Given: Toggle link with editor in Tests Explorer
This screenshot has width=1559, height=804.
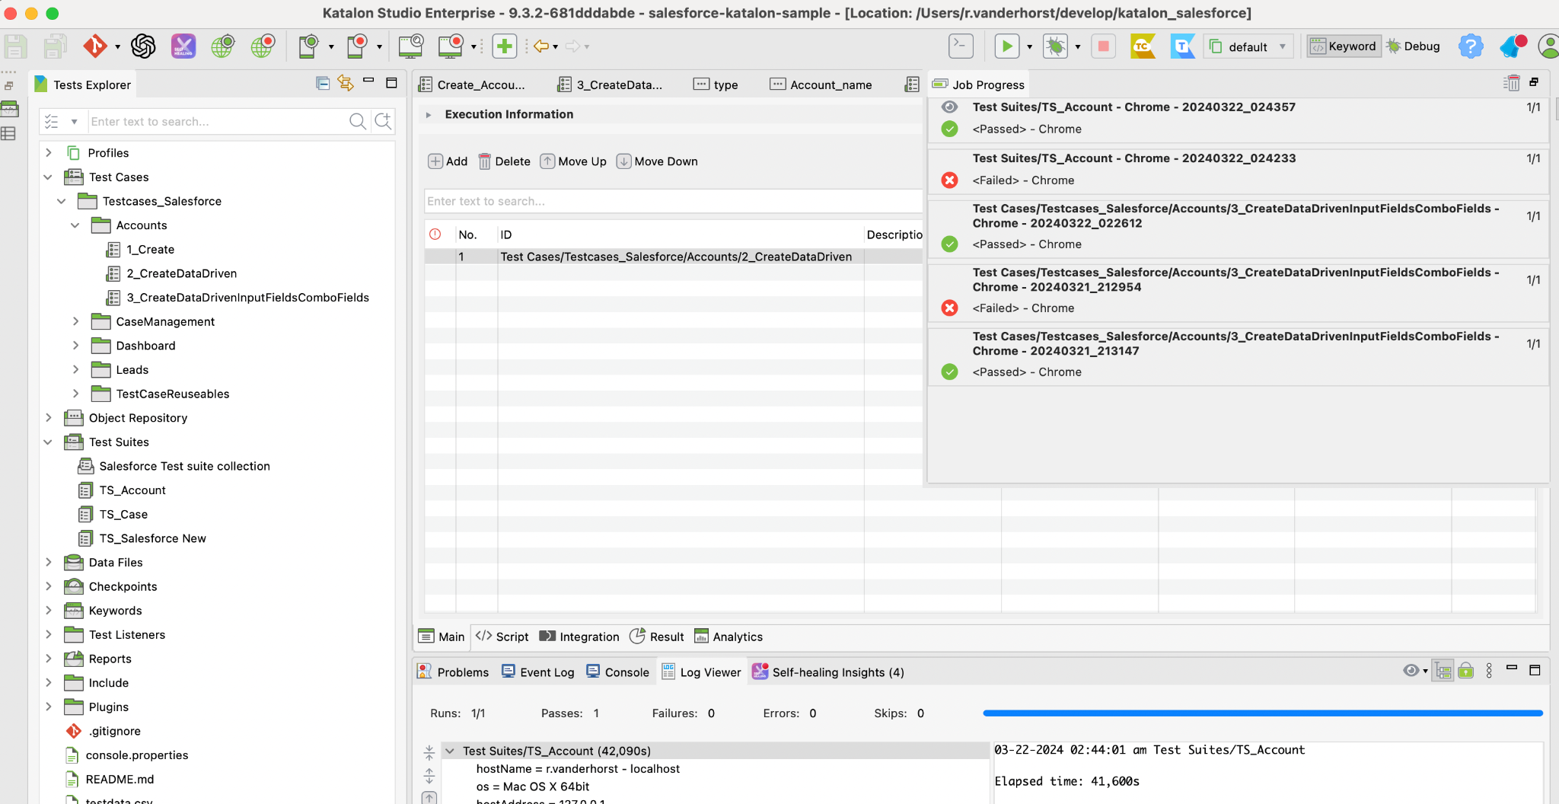Looking at the screenshot, I should (x=346, y=83).
